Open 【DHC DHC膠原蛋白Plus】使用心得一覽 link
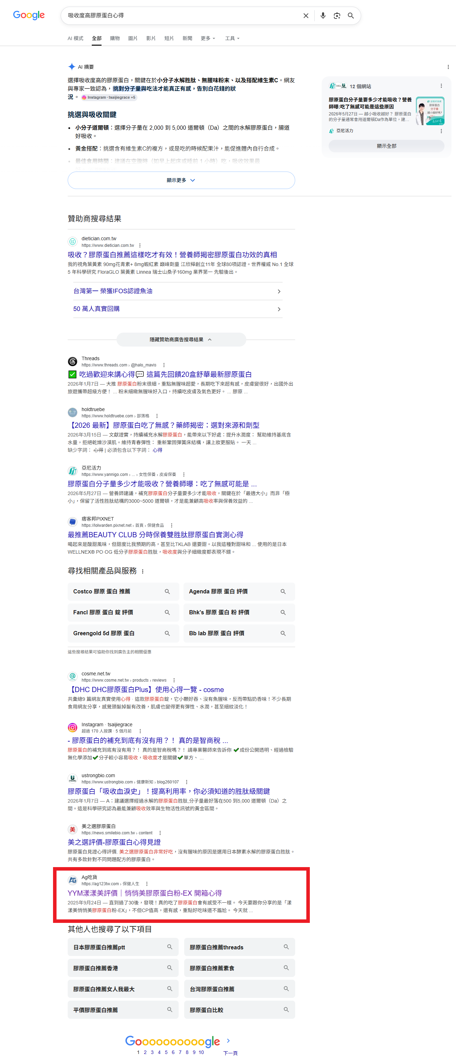Image resolution: width=456 pixels, height=1062 pixels. tap(146, 690)
